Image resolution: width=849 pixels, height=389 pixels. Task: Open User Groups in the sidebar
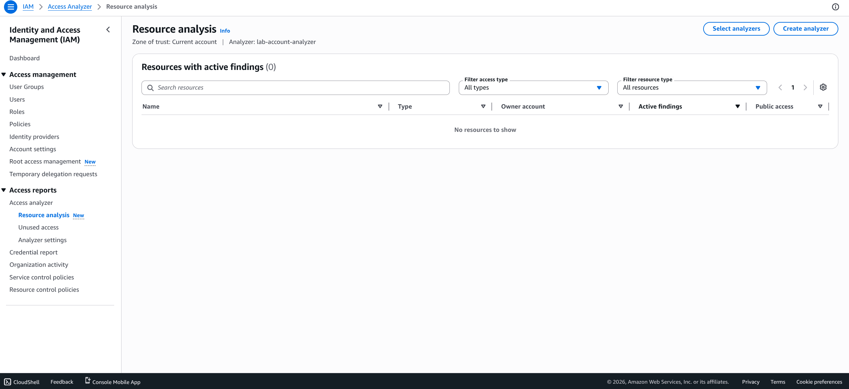(x=27, y=87)
